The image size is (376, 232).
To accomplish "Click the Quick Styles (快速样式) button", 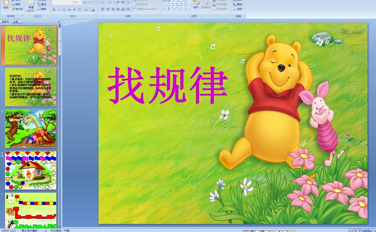I will [x=206, y=5].
